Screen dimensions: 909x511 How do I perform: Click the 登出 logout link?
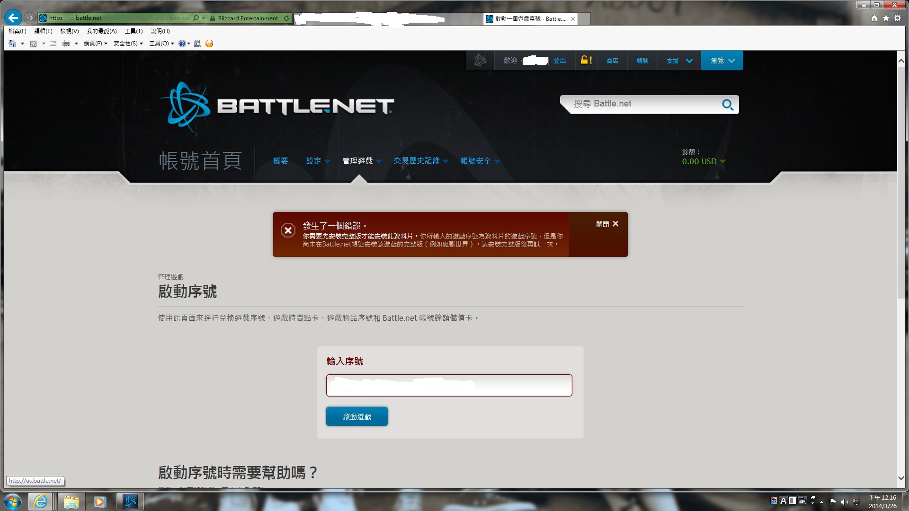click(560, 61)
